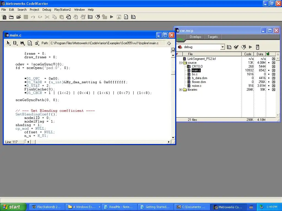
Task: Click the Make icon in main toolbar
Action: click(97, 17)
